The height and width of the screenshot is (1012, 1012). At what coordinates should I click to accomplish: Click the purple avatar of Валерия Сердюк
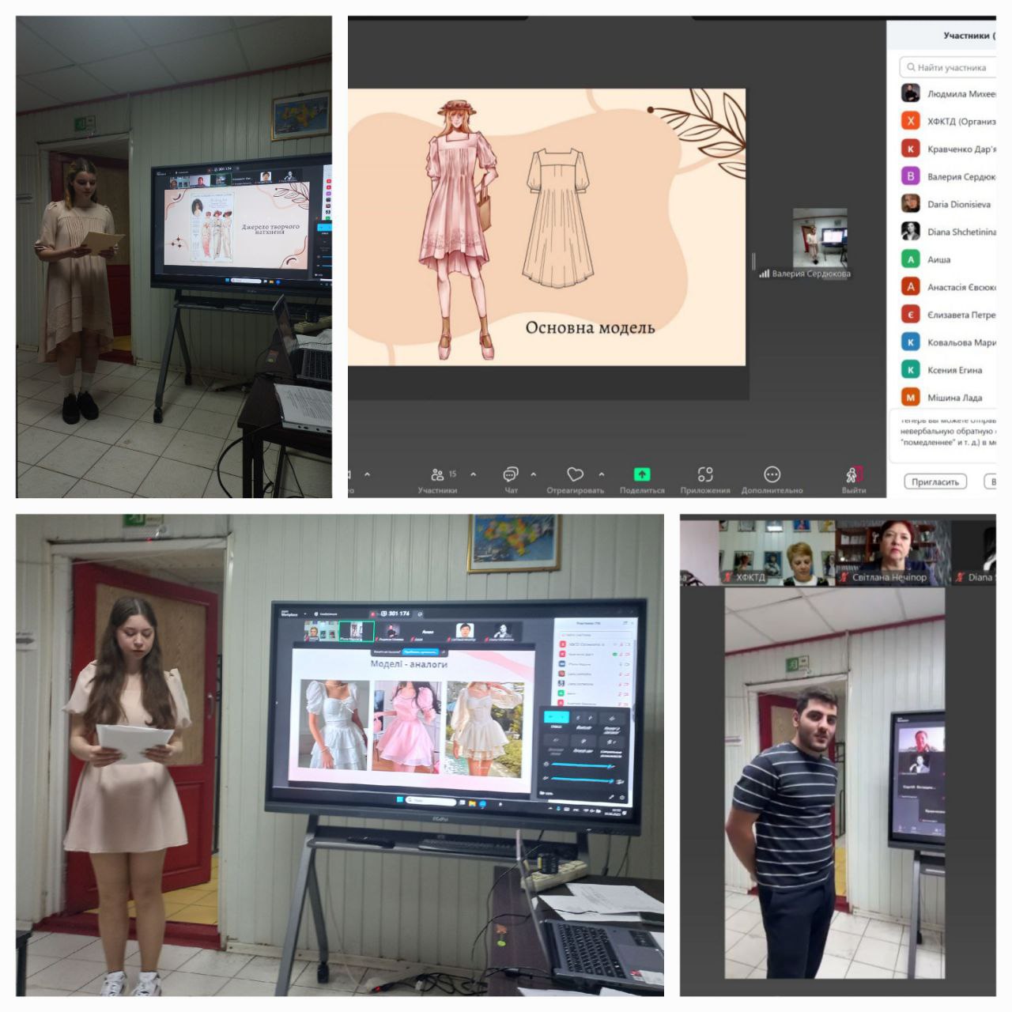point(911,176)
